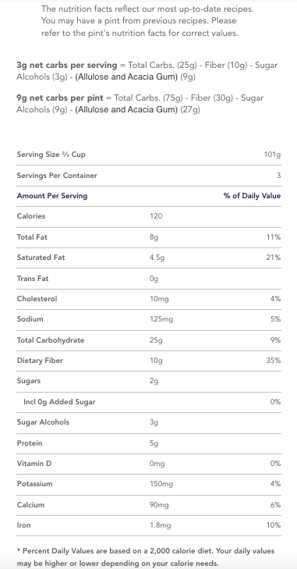The image size is (297, 569).
Task: Click the Sugar Alcohols 3g value
Action: [154, 422]
